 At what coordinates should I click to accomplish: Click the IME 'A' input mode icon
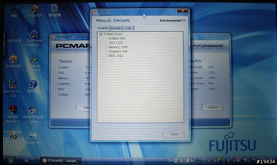coord(181,161)
